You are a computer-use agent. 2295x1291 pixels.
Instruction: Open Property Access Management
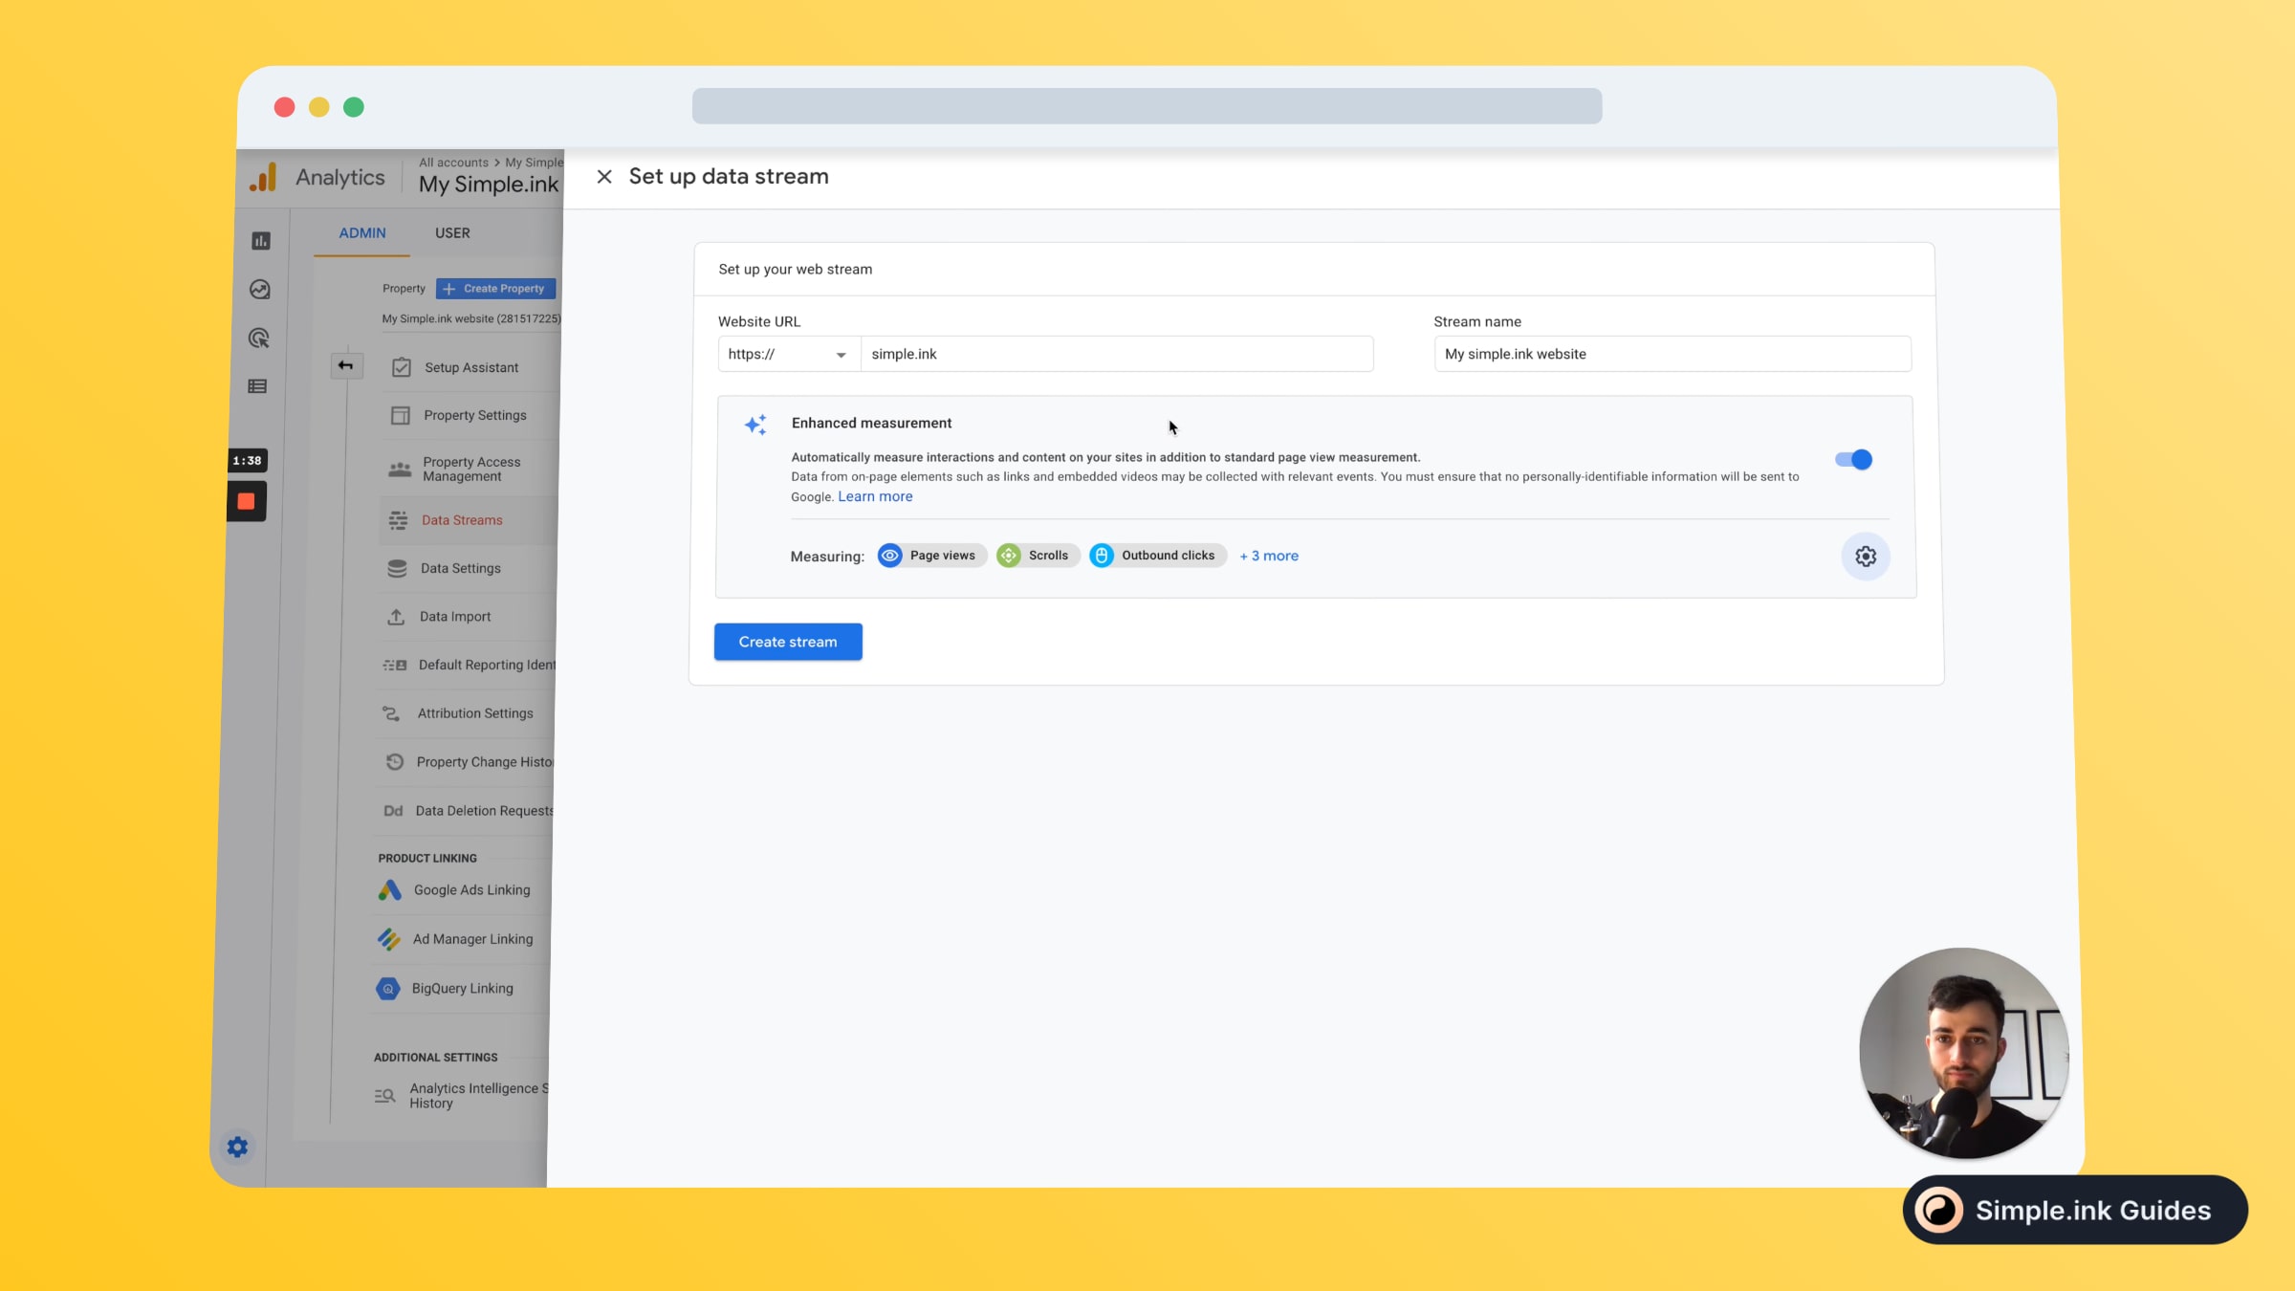coord(471,470)
